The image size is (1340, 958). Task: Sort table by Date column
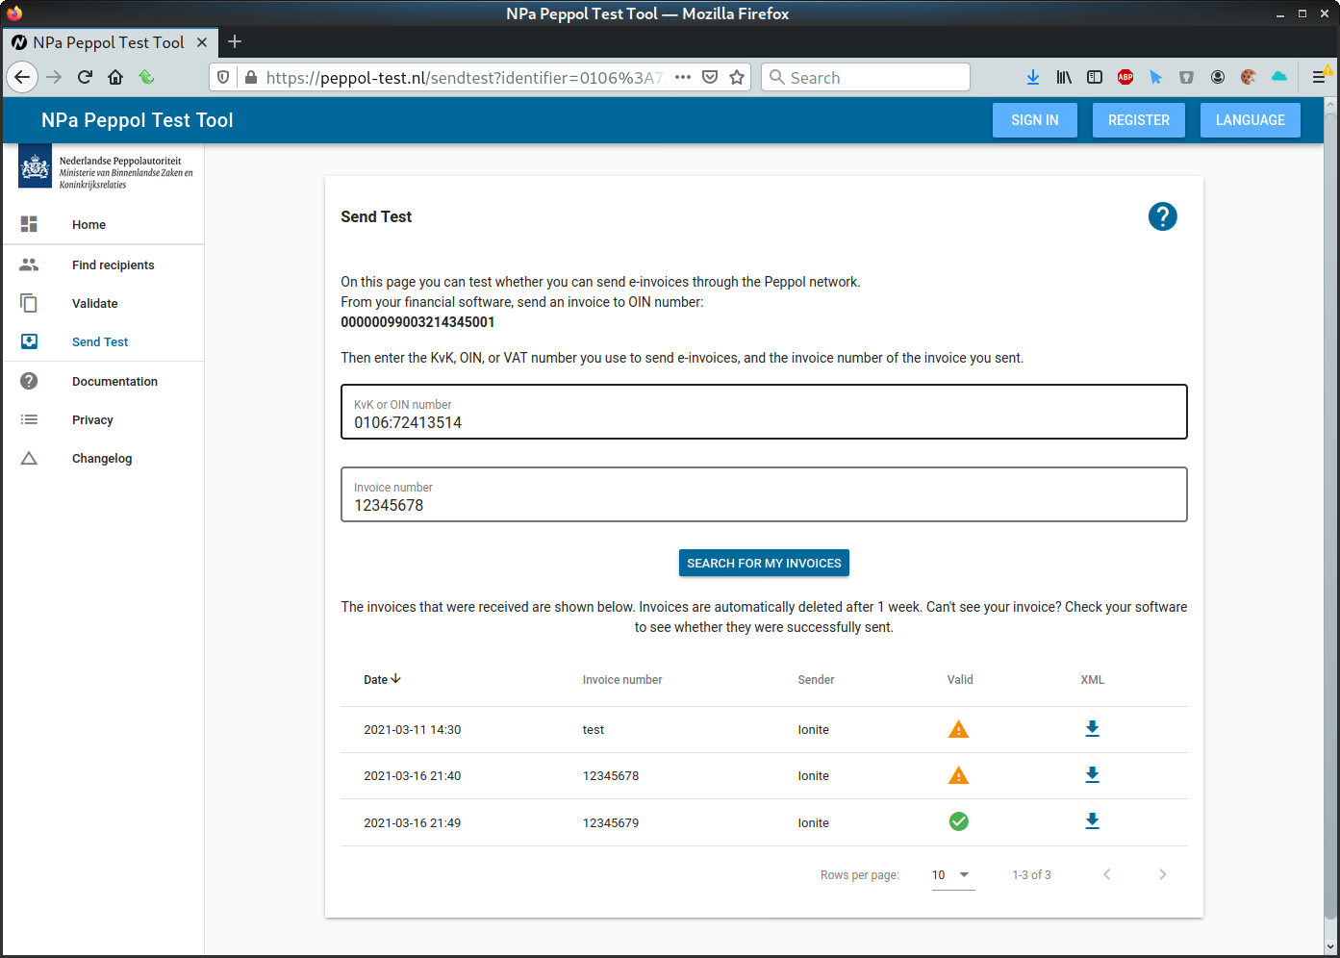point(382,679)
